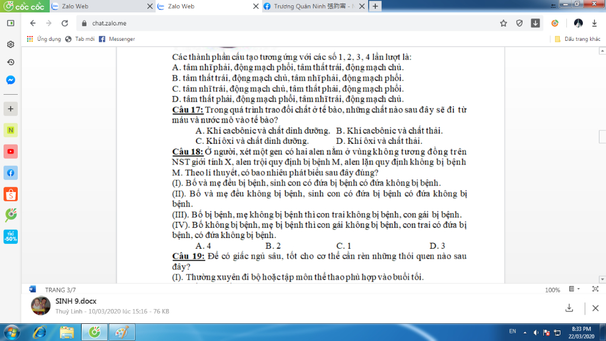
Task: Open the Ứng dụng apps bookmark
Action: pos(44,39)
